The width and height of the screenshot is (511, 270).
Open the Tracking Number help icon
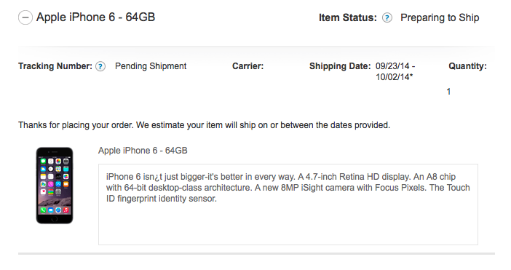pos(100,67)
